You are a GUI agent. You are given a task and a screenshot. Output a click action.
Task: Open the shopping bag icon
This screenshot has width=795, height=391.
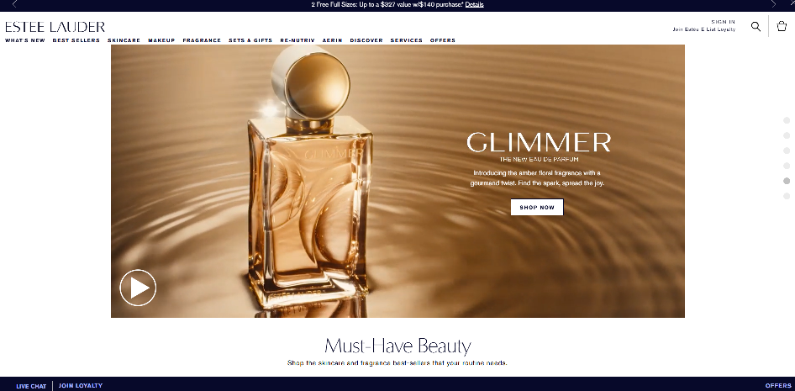pos(782,26)
